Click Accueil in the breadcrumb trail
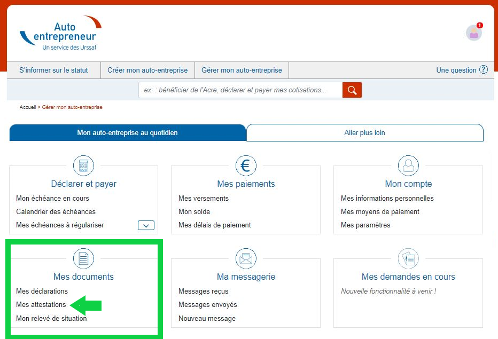498x339 pixels. pos(28,107)
